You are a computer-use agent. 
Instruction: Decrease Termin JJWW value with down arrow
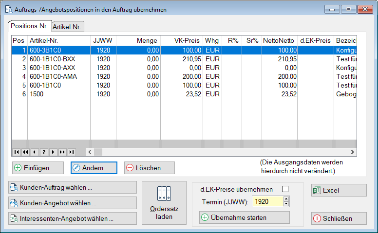[286, 204]
